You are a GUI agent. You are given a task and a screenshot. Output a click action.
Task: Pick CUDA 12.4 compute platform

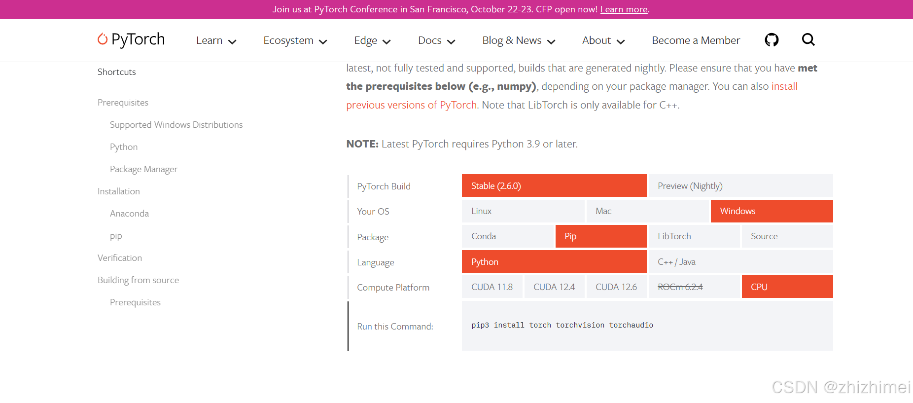pos(554,287)
